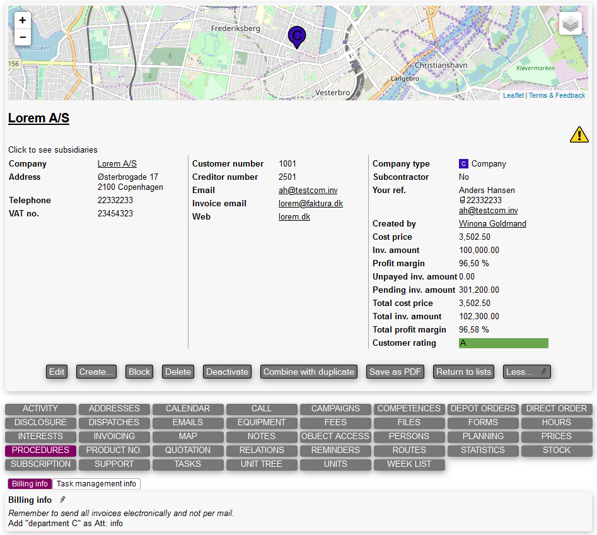Image resolution: width=597 pixels, height=535 pixels.
Task: Open the map layers selector
Action: click(x=570, y=24)
